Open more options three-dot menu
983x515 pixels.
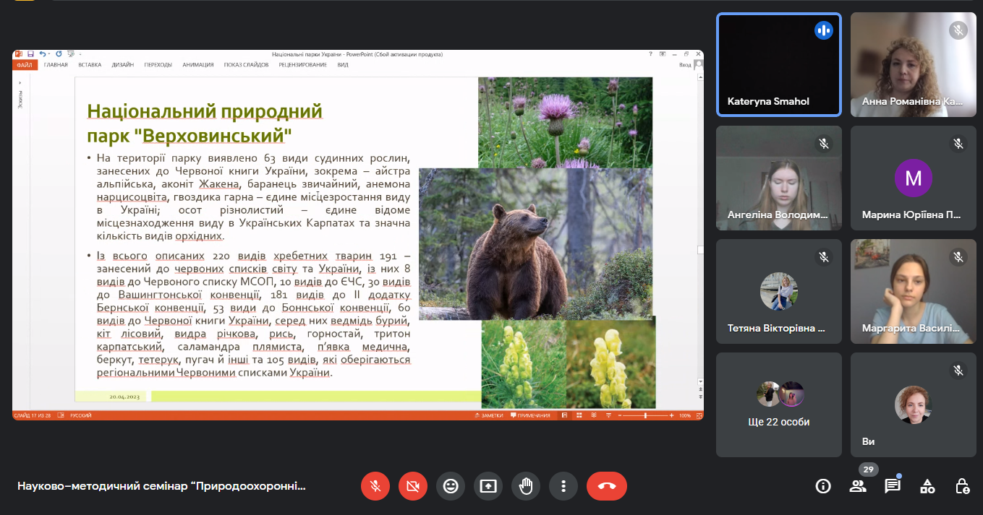563,486
